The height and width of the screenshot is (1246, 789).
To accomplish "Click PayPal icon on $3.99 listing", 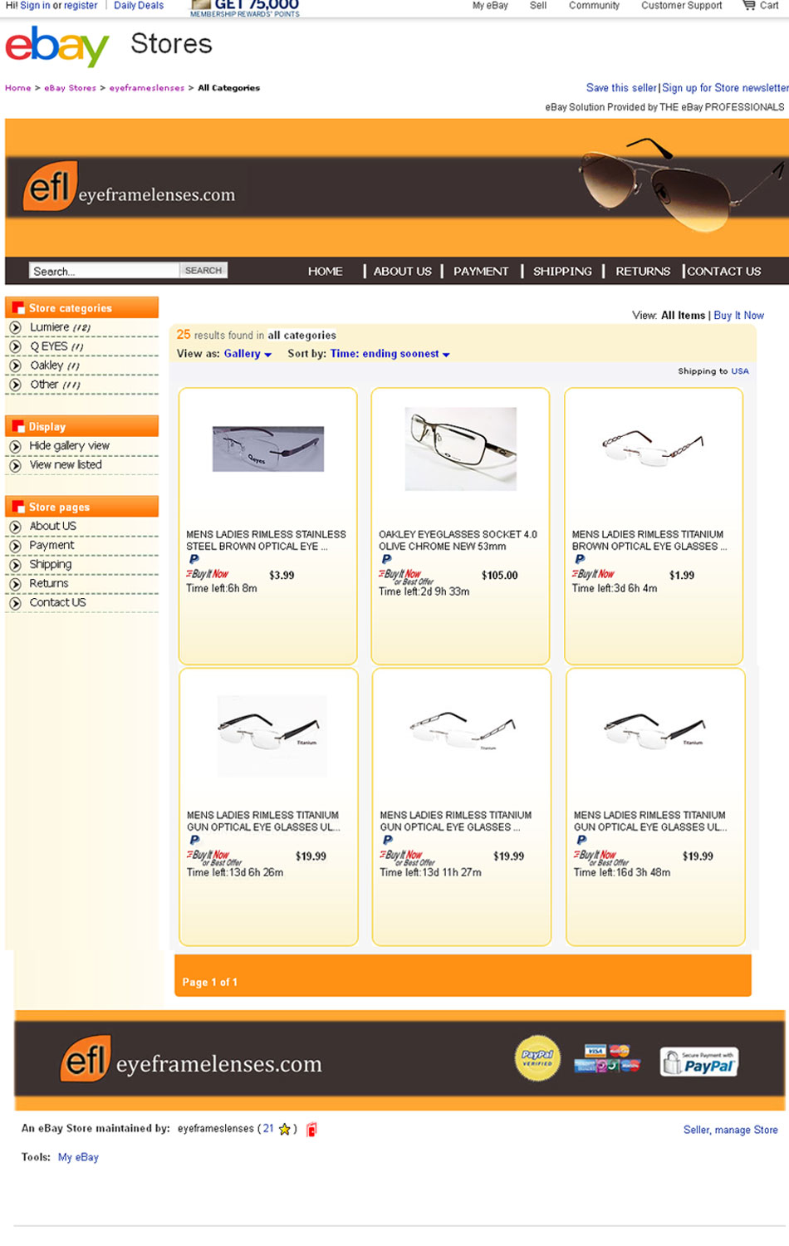I will pyautogui.click(x=194, y=559).
